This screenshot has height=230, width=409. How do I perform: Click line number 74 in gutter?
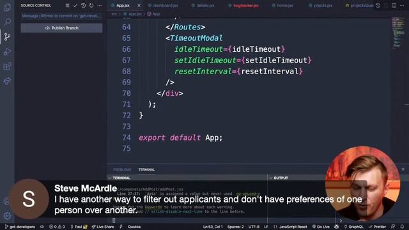[127, 137]
